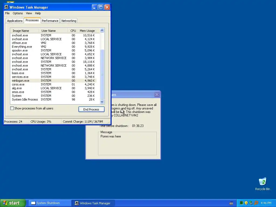Switch to the Networking tab

coord(69,21)
